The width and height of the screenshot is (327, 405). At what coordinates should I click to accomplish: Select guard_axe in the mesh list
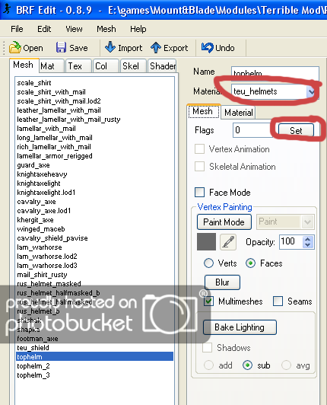point(33,165)
